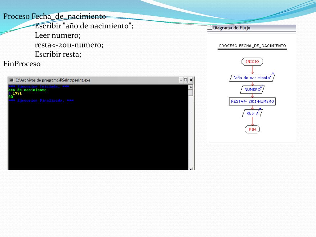Click the 'Ejecucion Iniciada' console line
This screenshot has height=237, width=316.
[39, 86]
